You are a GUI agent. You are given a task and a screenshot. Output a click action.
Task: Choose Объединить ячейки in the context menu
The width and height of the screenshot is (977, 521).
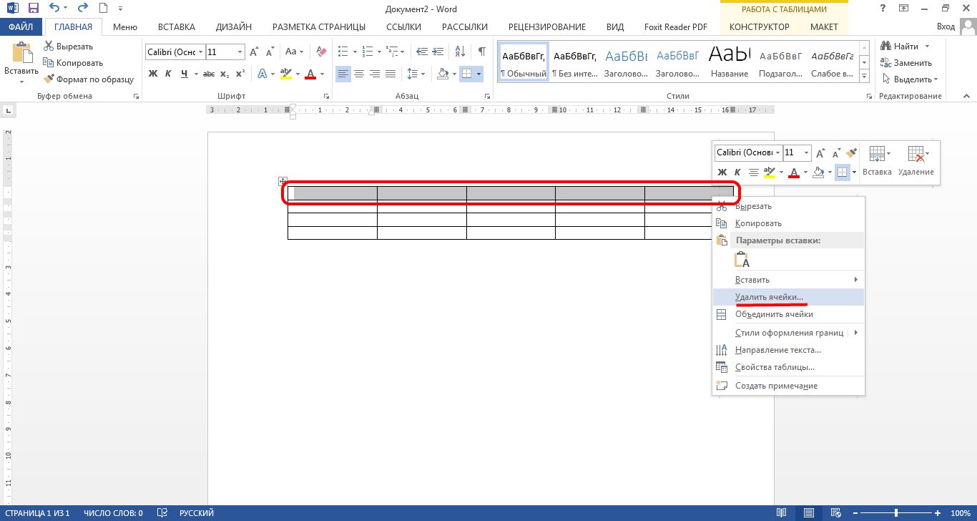(789, 314)
